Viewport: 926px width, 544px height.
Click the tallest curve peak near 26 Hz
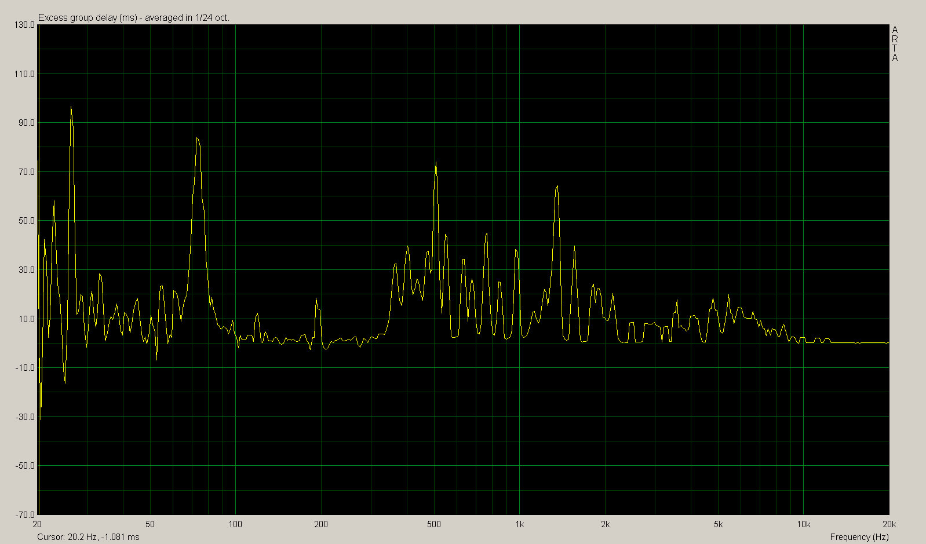coord(71,107)
